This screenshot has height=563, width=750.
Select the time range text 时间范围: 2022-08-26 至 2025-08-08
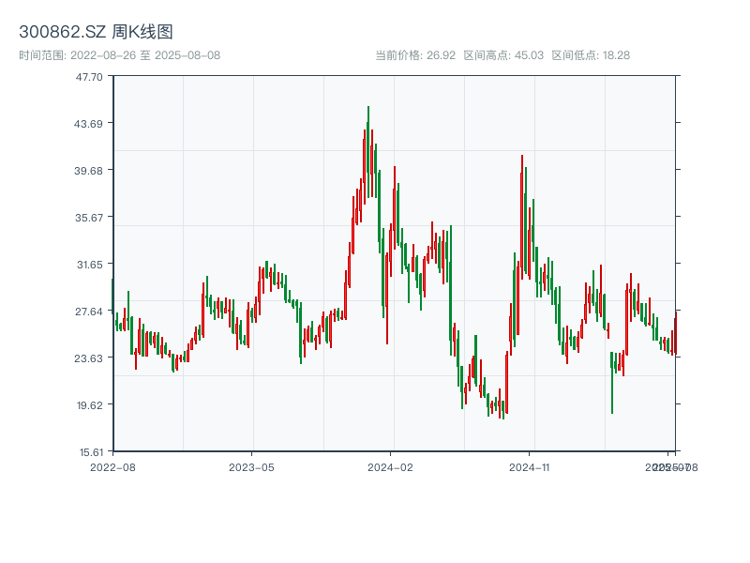(120, 55)
